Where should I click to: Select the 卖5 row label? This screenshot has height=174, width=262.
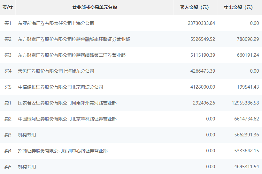tap(8, 167)
